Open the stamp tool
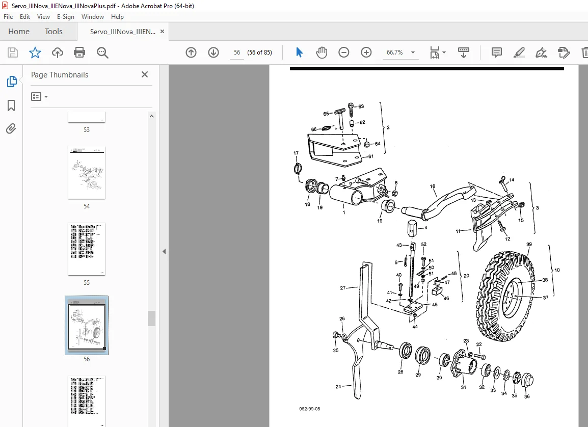 tap(564, 52)
